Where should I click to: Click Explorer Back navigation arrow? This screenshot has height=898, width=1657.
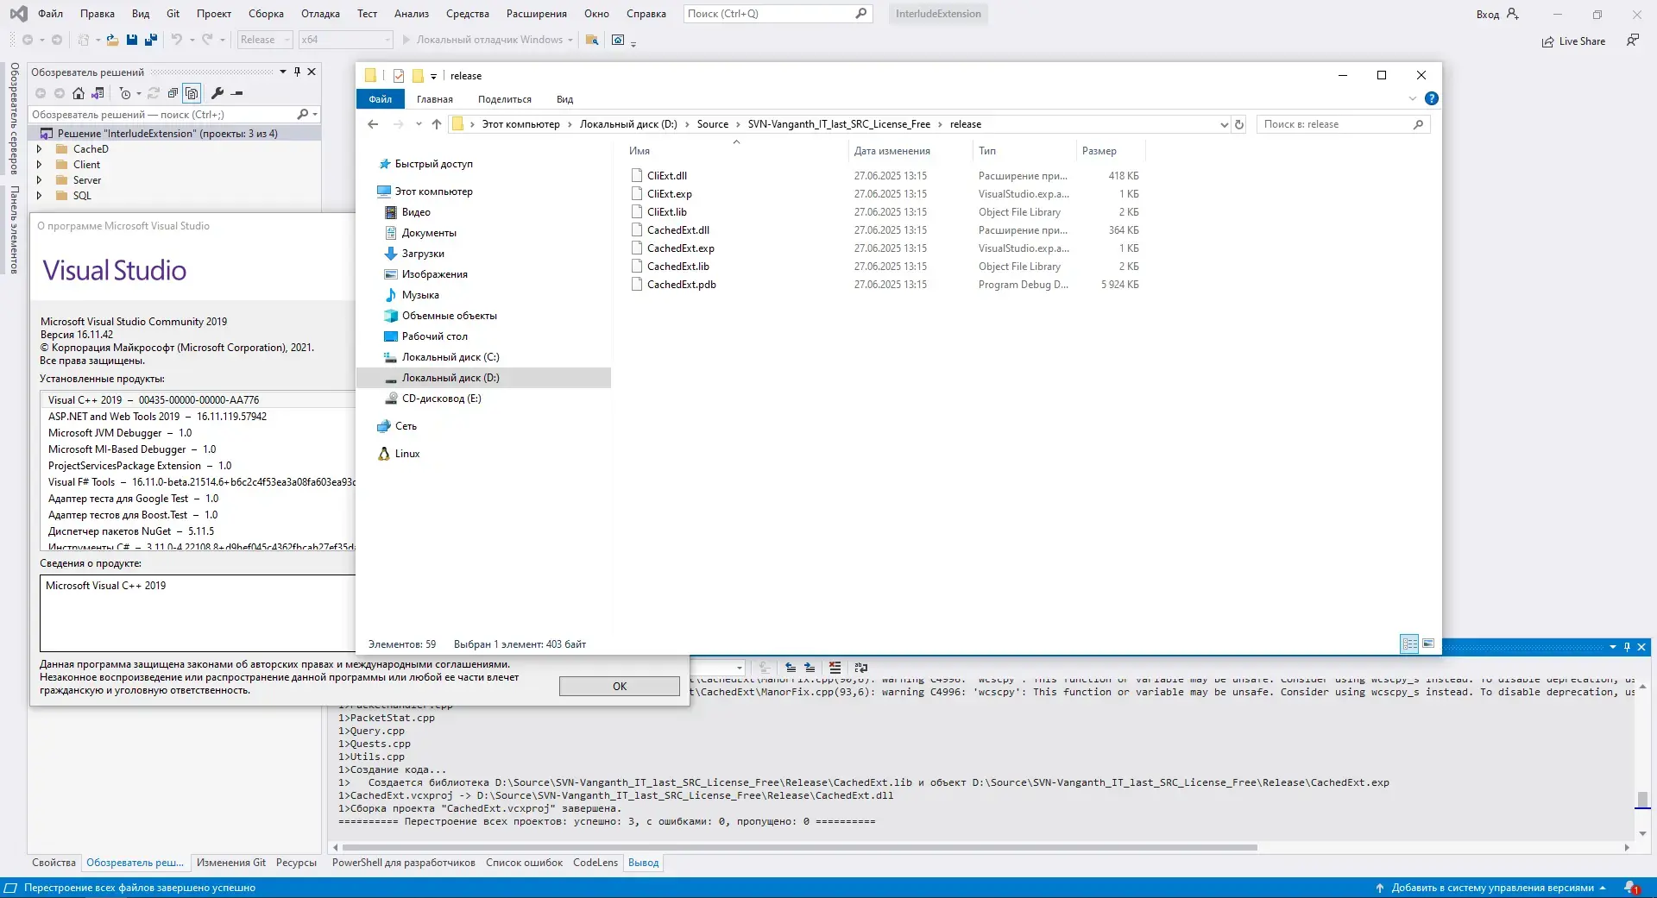[373, 124]
